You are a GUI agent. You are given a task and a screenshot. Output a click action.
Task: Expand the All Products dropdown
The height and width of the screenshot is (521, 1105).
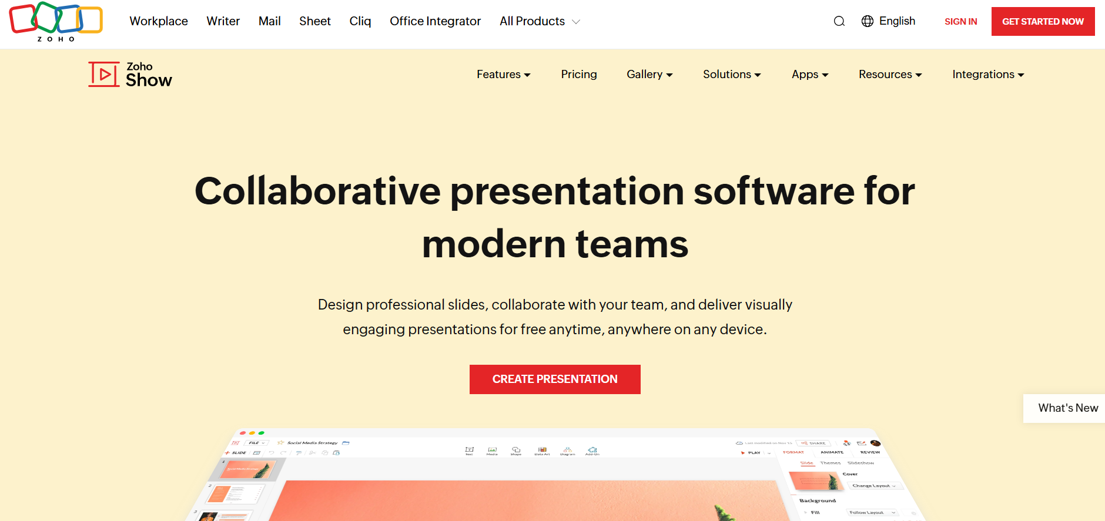(540, 21)
